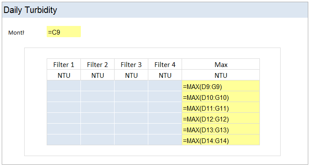Image resolution: width=310 pixels, height=166 pixels.
Task: Select Filter 3 input cell in =MAX(D12:G12) row
Action: pyautogui.click(x=131, y=118)
